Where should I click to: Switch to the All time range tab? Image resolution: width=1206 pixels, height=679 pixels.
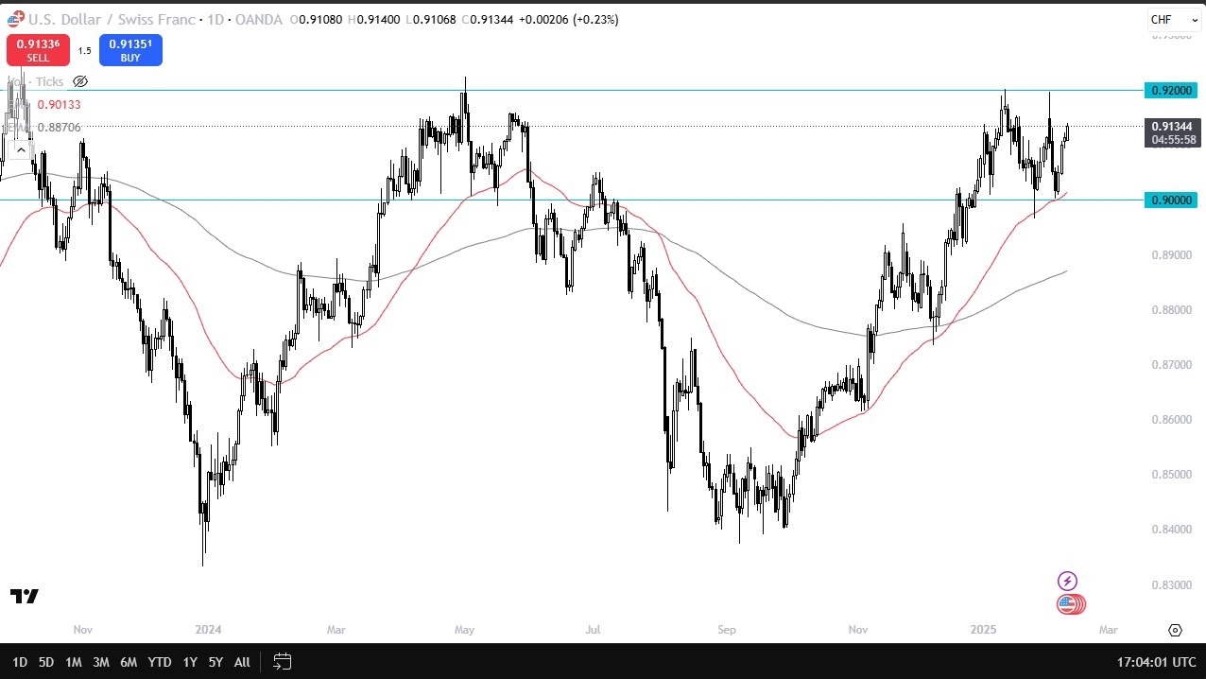(242, 662)
